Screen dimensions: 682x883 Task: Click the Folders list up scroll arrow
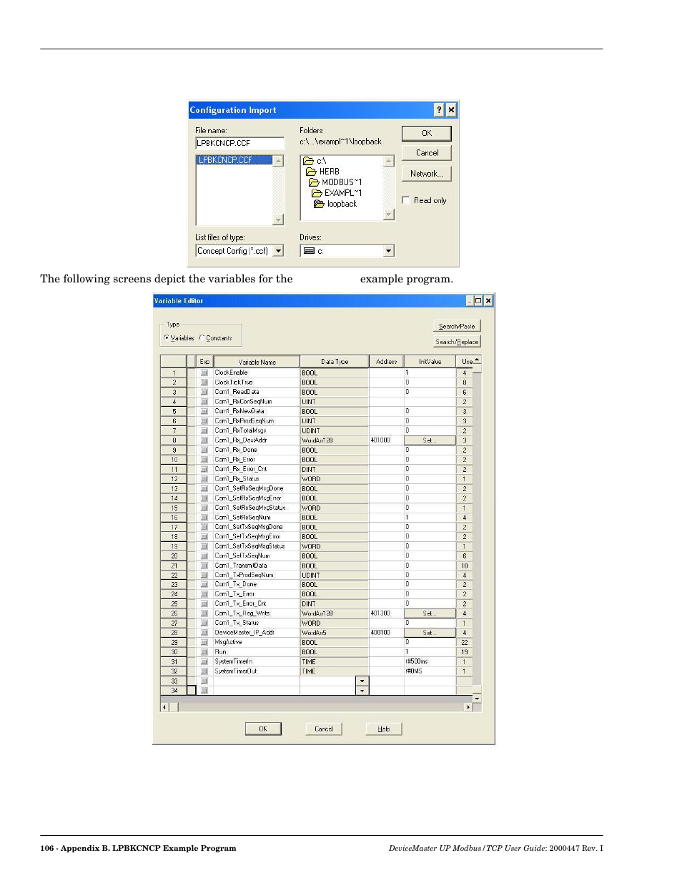tap(389, 161)
